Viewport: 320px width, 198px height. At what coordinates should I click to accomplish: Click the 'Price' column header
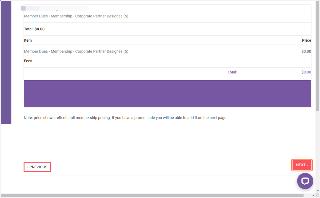click(306, 40)
